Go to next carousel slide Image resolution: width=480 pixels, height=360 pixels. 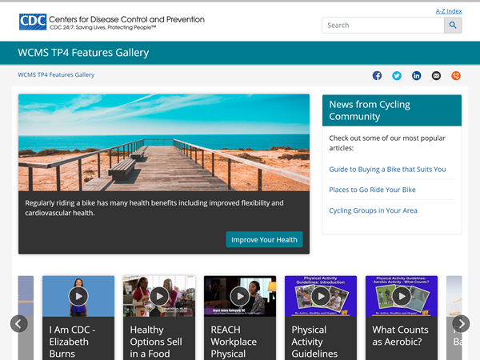pyautogui.click(x=461, y=323)
